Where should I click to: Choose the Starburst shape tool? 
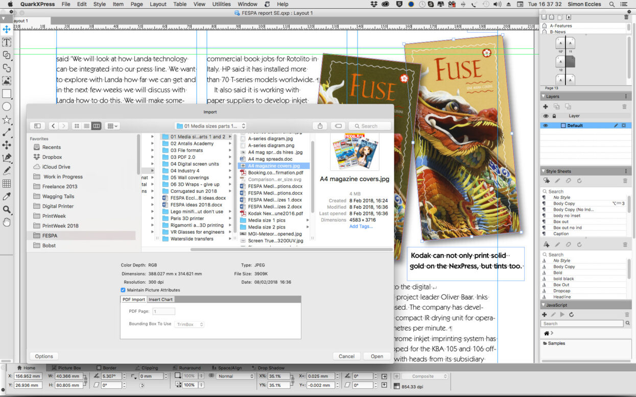click(7, 119)
